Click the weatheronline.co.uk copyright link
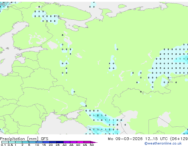188x146 pixels. (163, 143)
